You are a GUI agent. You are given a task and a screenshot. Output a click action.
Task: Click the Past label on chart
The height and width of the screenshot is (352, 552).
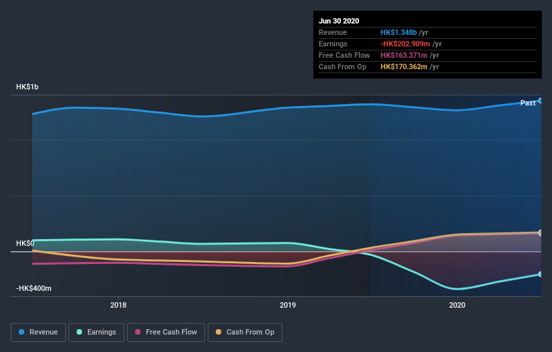[x=528, y=103]
